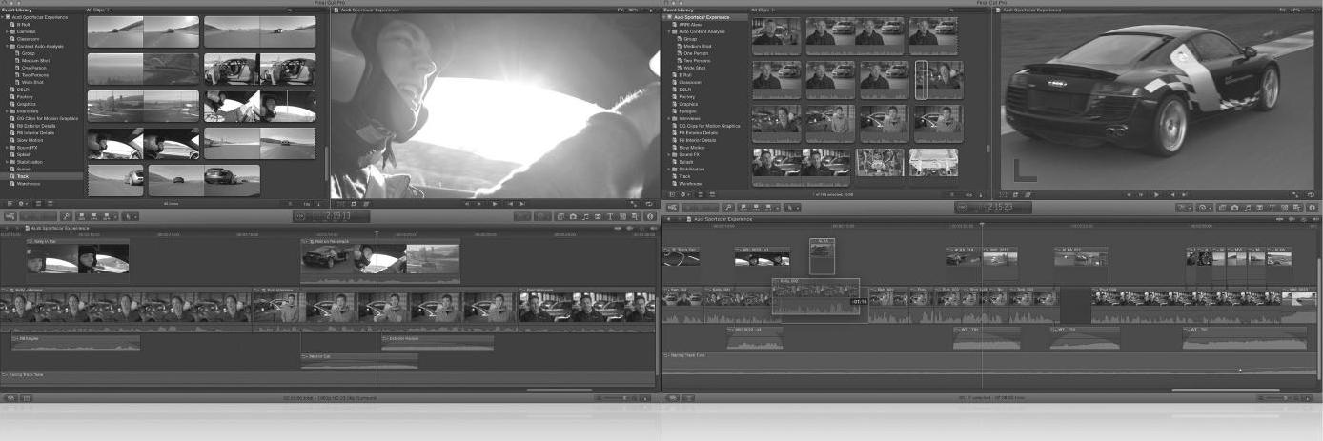Image resolution: width=1323 pixels, height=441 pixels.
Task: Open the Inspector in left window toolbar
Action: point(651,216)
